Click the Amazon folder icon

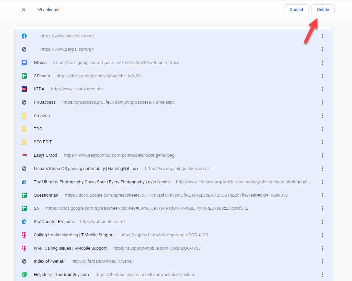click(24, 116)
